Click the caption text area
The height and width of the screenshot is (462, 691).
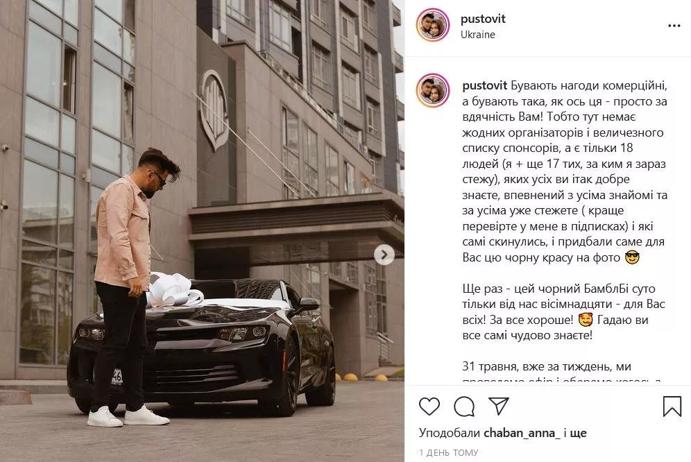564,229
